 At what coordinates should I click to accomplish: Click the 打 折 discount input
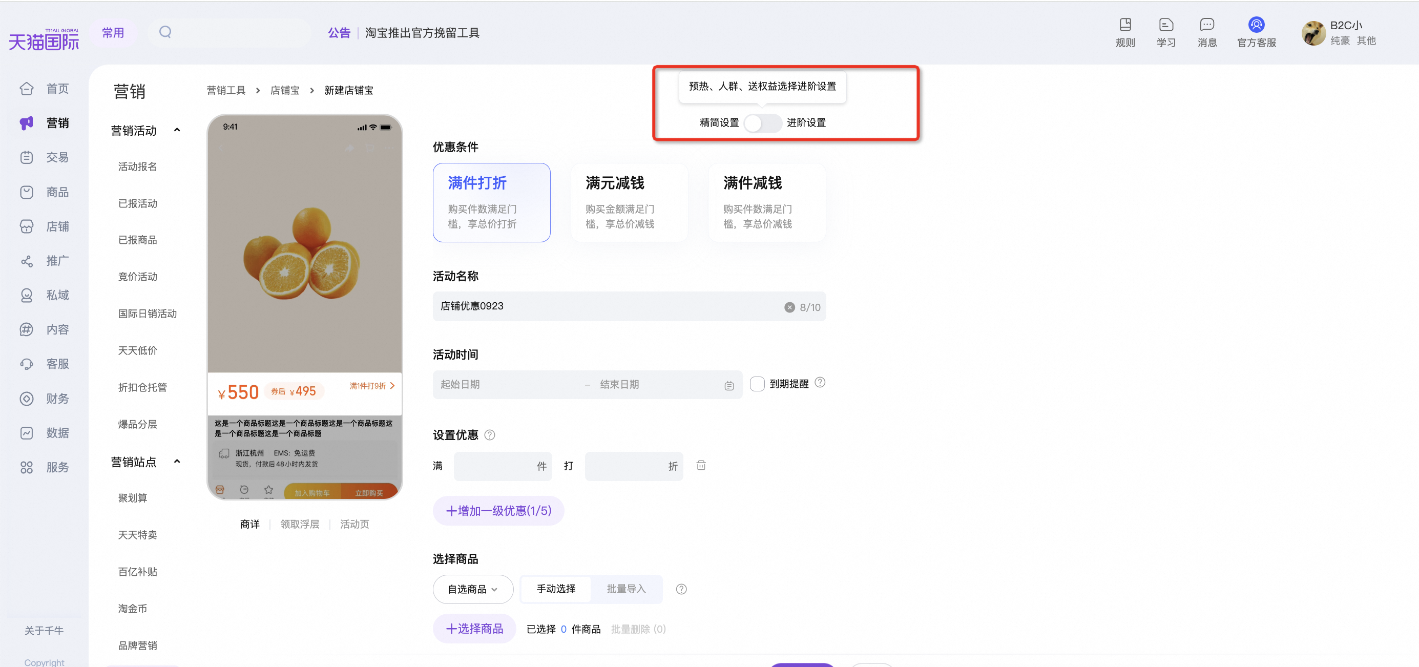[x=634, y=467]
